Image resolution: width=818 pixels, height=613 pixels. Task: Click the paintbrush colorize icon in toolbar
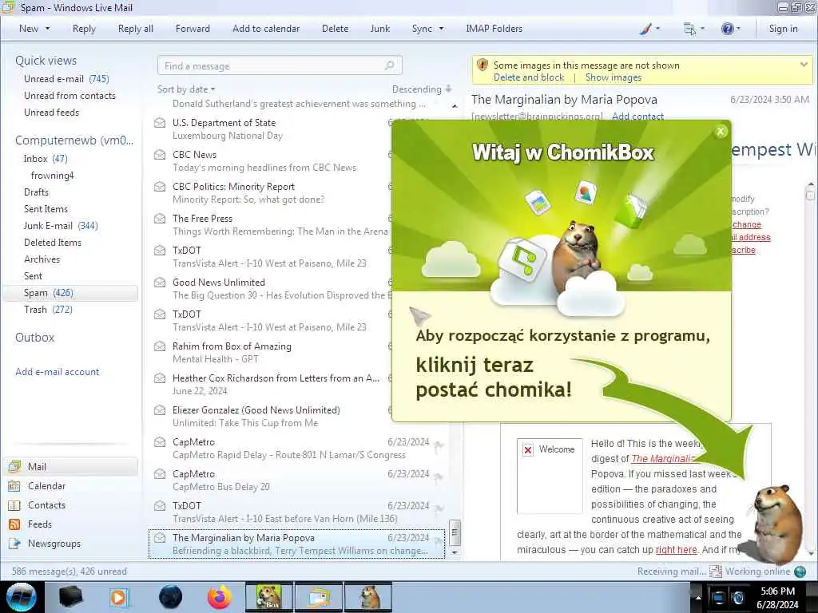[645, 29]
